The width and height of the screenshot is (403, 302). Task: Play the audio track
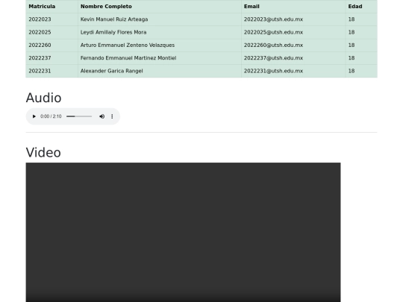coord(34,116)
